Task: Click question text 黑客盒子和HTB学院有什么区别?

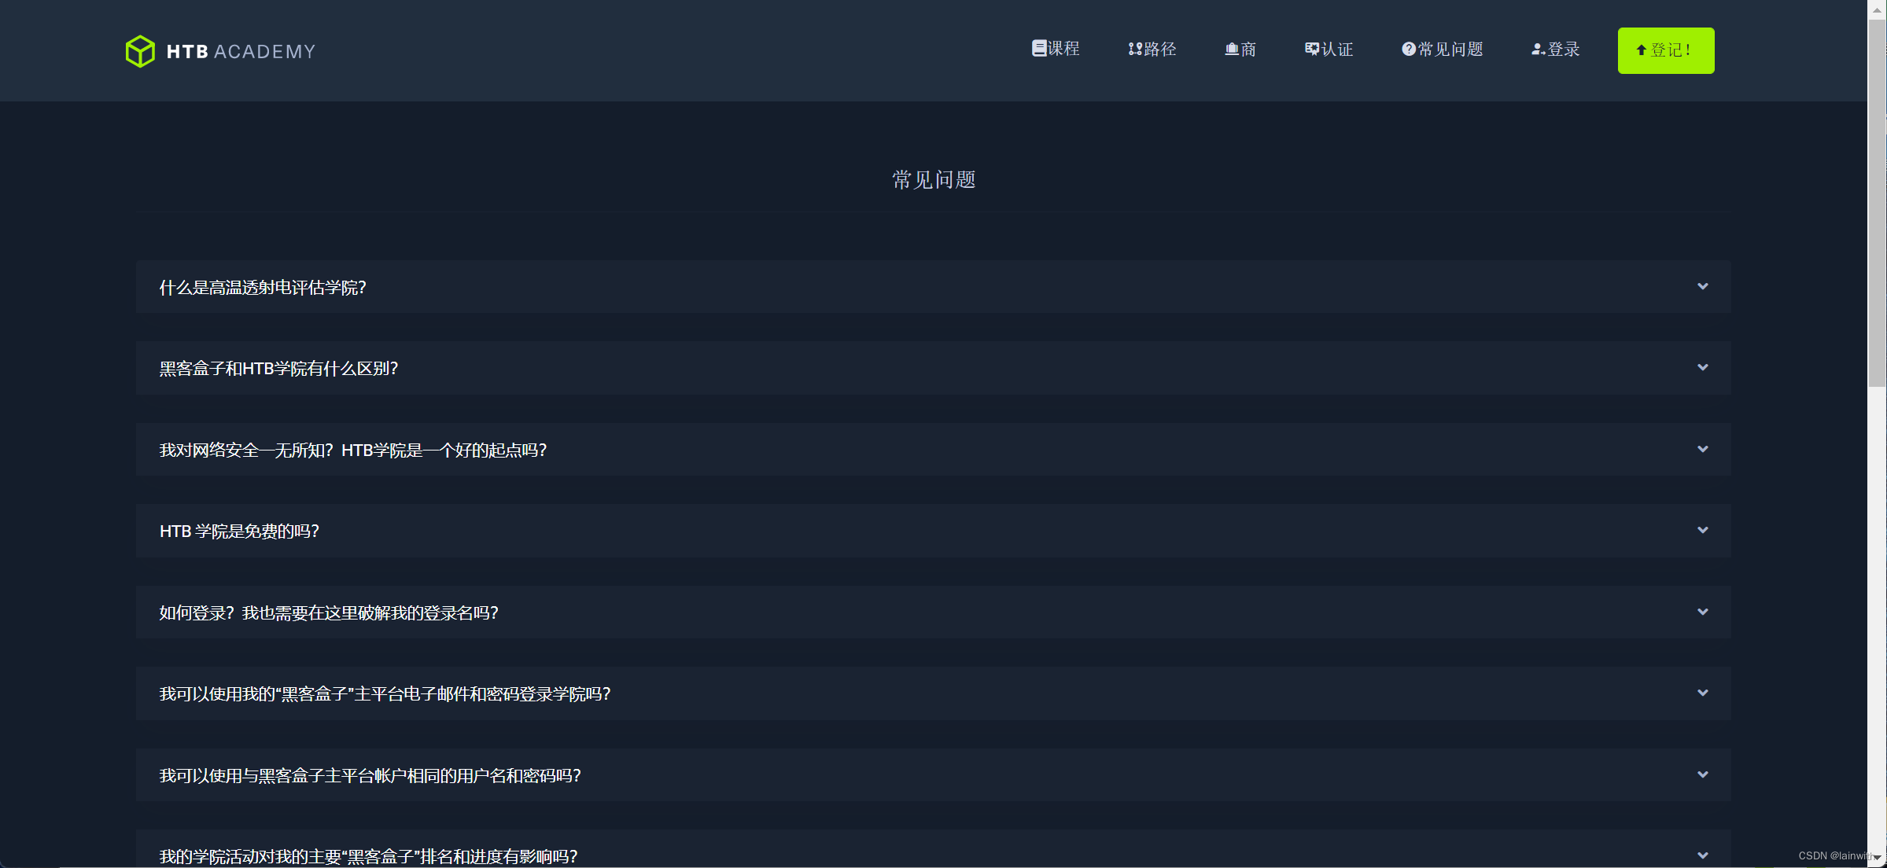Action: [278, 369]
